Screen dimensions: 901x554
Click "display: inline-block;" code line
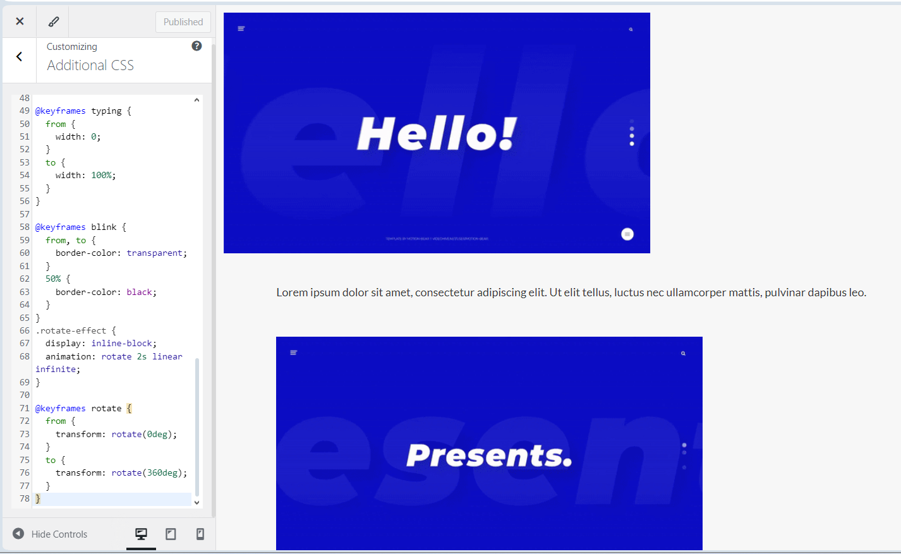101,344
